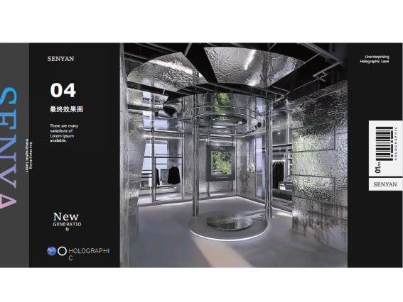Image resolution: width=403 pixels, height=302 pixels.
Task: Select the SENYAN logo at top left
Action: [x=60, y=59]
